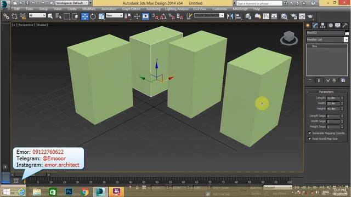Open the Create menu
The width and height of the screenshot is (351, 197).
(x=72, y=9)
